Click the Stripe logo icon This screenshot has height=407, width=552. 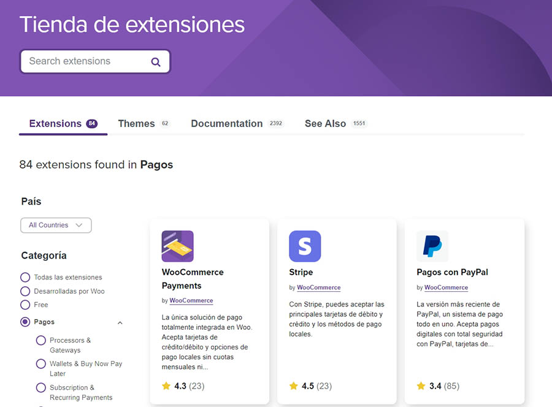305,246
